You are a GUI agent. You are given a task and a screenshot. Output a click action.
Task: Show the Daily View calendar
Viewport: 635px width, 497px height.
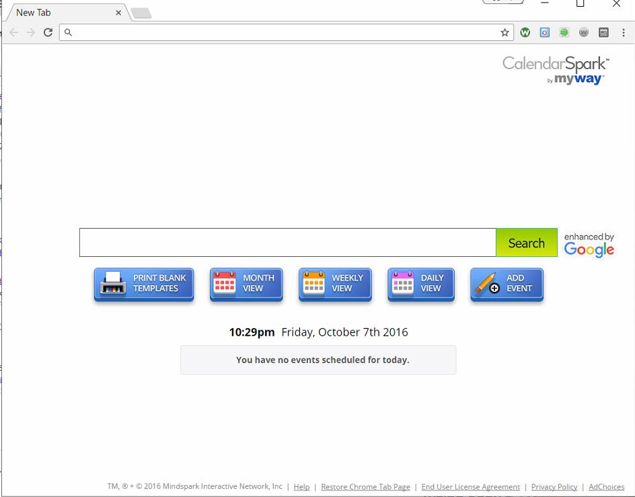[421, 284]
